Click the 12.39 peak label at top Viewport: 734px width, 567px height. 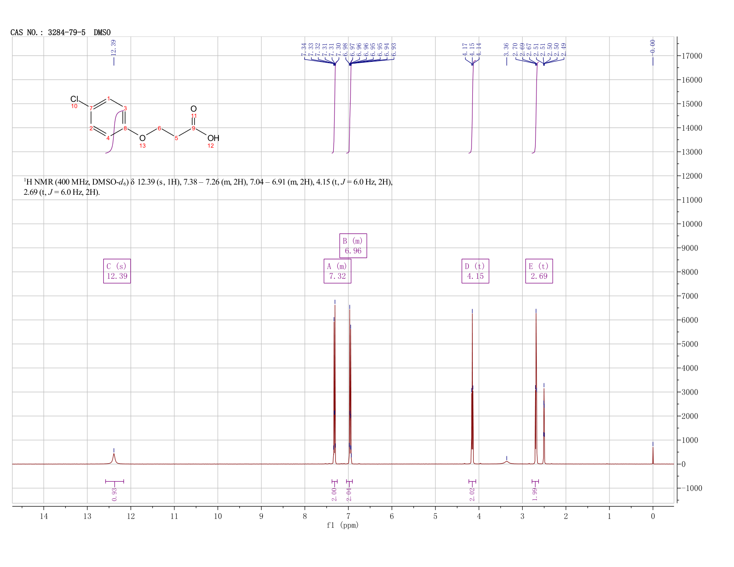tap(113, 48)
